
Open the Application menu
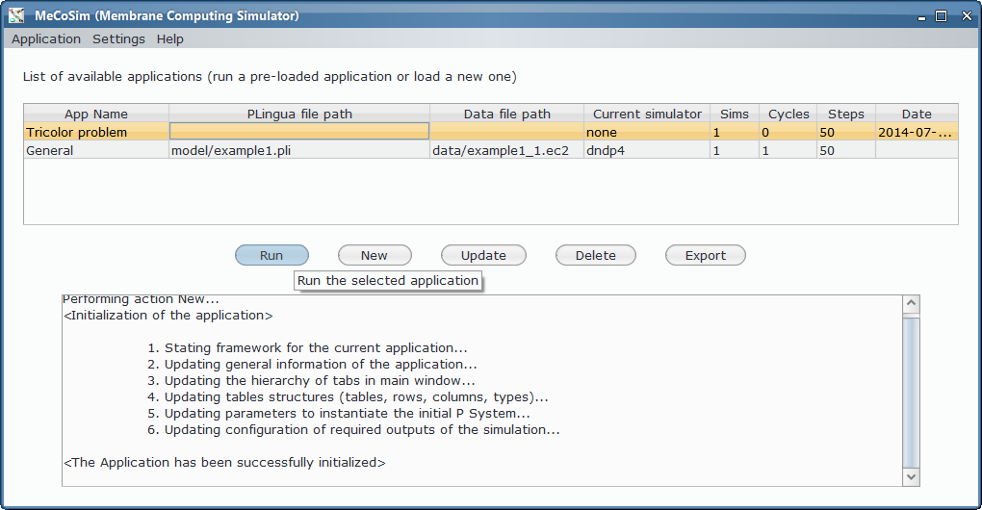point(45,38)
